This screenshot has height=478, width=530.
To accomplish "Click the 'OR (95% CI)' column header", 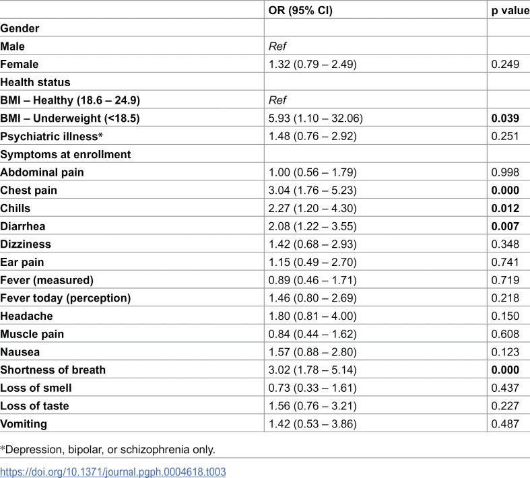I will [300, 11].
